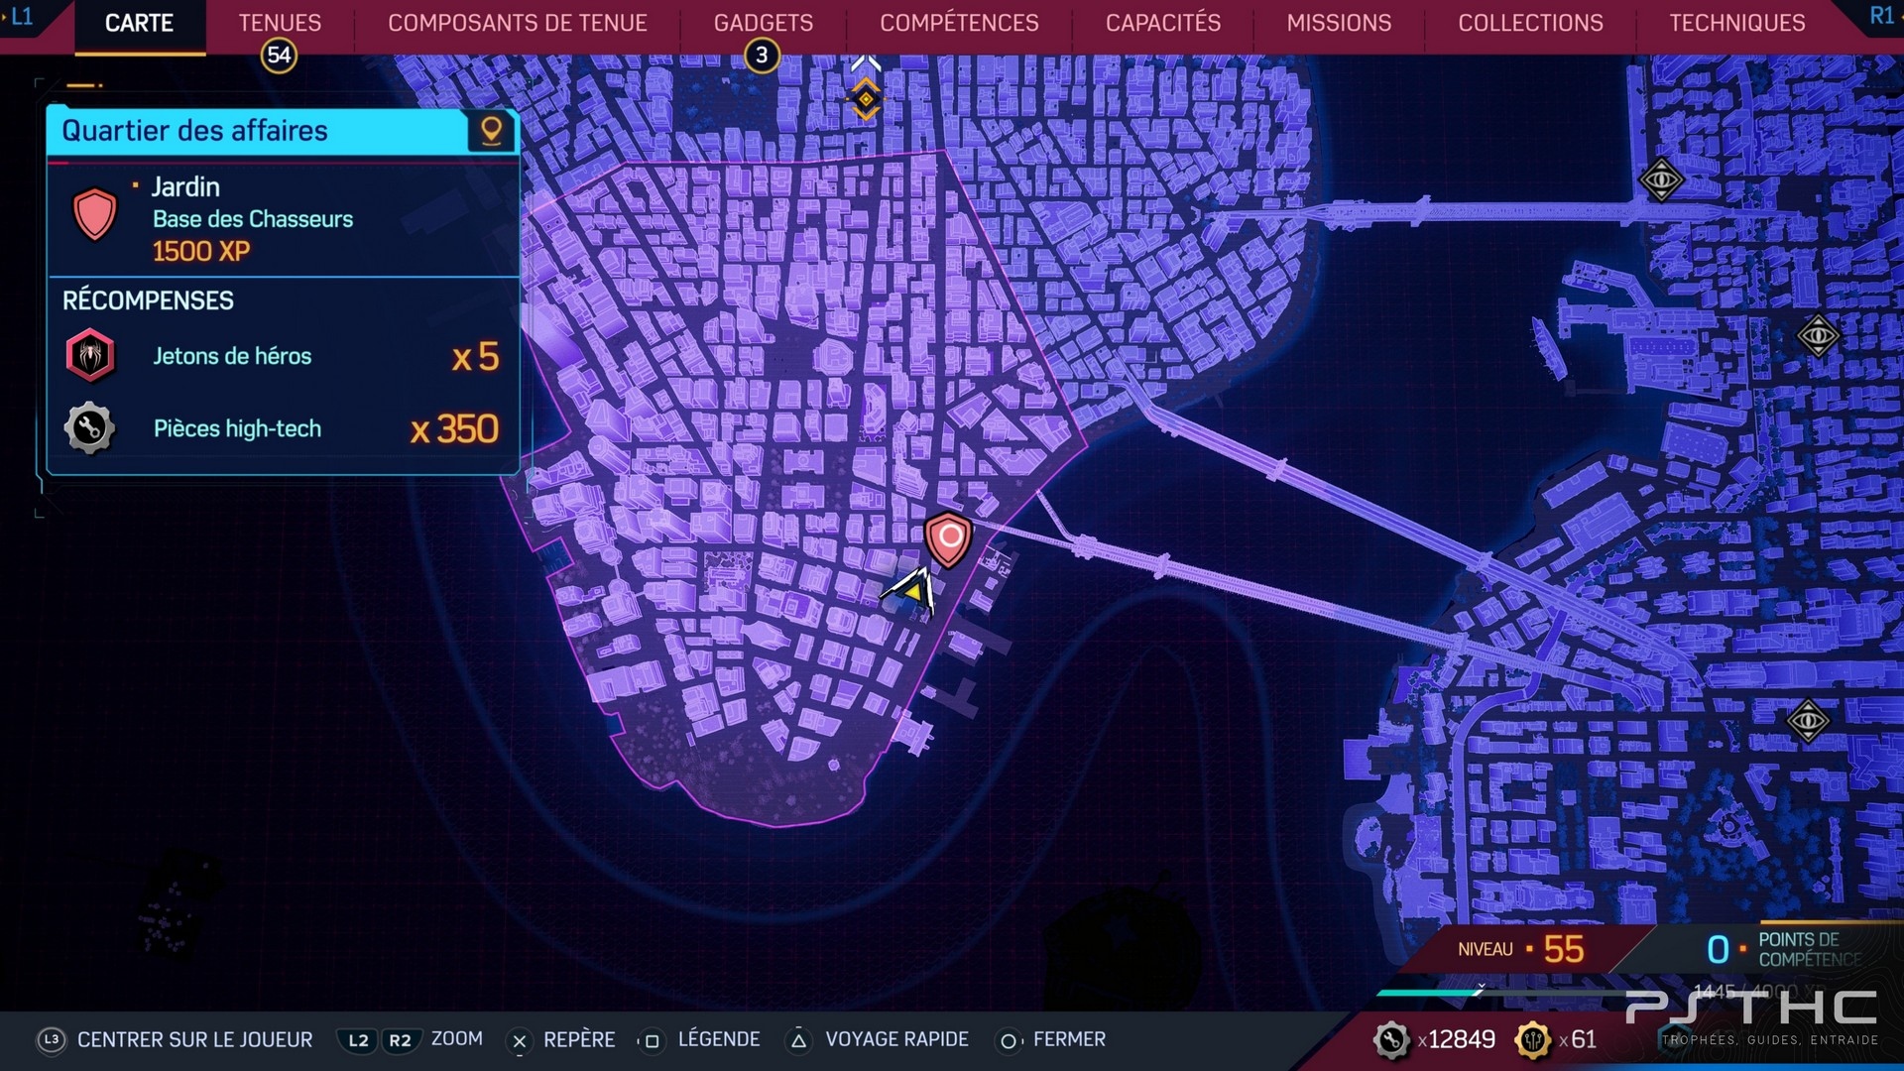This screenshot has width=1904, height=1071.
Task: Open the COMPÉTENCES tab
Action: coord(959,23)
